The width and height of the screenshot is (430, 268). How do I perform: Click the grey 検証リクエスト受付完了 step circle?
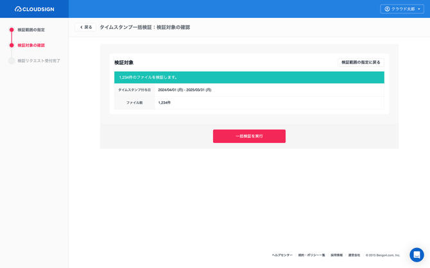pos(12,61)
